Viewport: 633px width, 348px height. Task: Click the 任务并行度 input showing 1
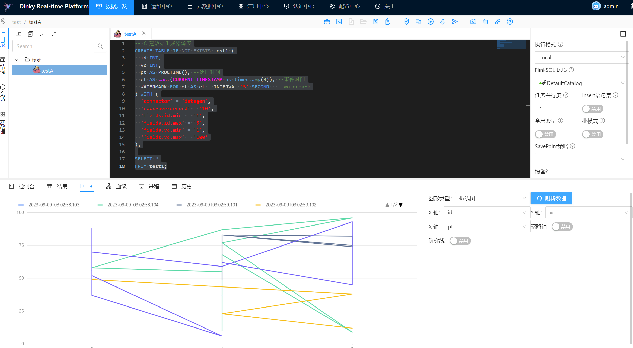tap(552, 109)
